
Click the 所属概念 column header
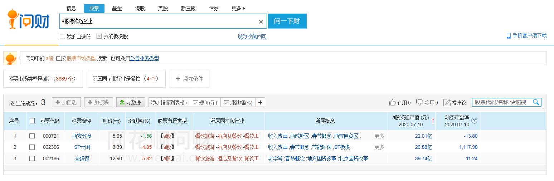coord(326,121)
